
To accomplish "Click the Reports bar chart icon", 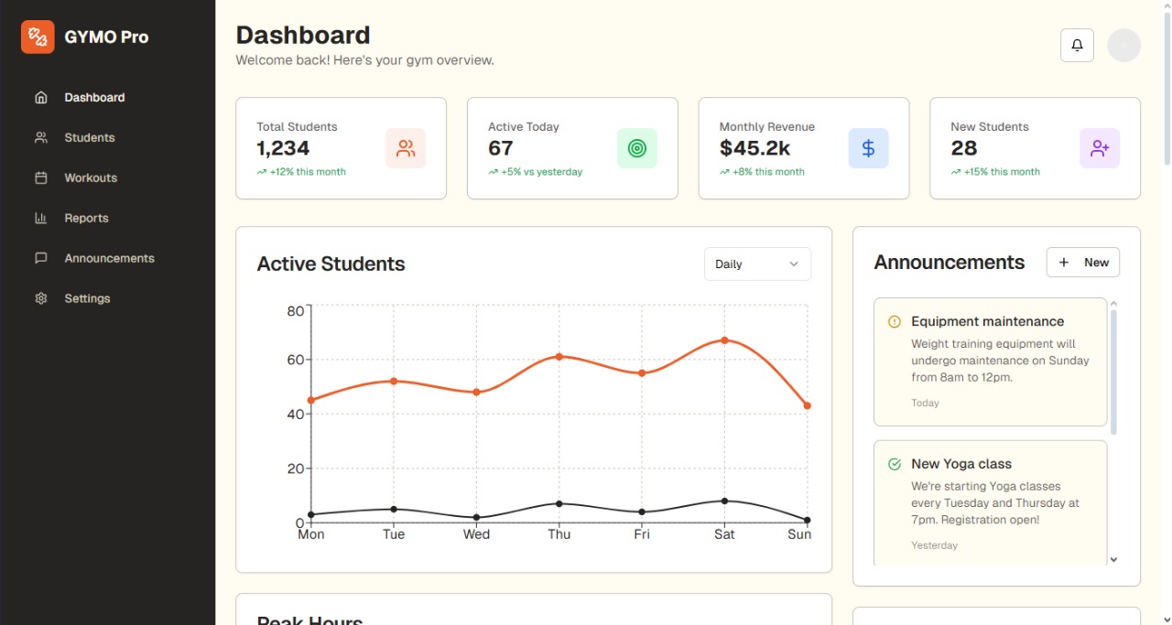I will coord(40,218).
